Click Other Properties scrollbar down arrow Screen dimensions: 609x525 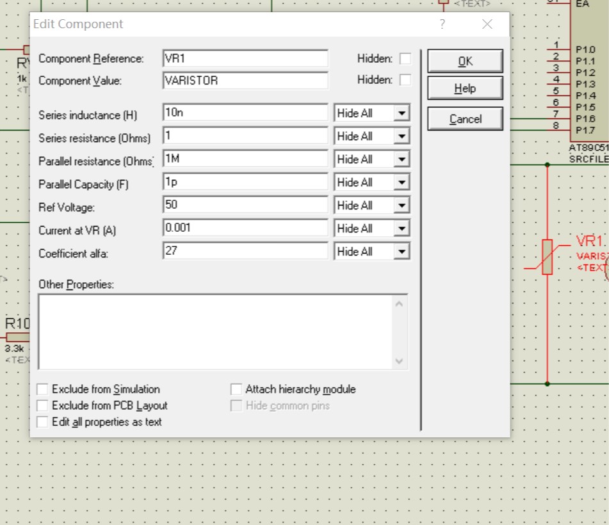click(399, 361)
